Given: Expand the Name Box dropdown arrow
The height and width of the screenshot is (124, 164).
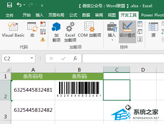Looking at the screenshot, I should click(x=32, y=58).
